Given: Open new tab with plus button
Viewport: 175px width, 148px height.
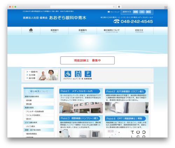Looking at the screenshot, I should [x=166, y=8].
